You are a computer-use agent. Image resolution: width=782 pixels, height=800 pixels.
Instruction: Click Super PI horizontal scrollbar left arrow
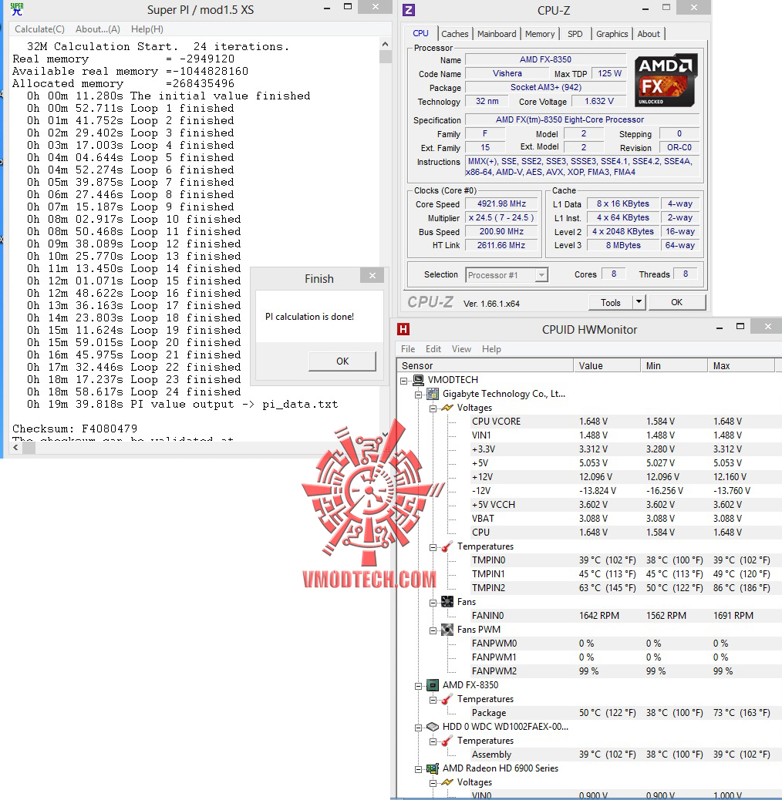point(16,448)
